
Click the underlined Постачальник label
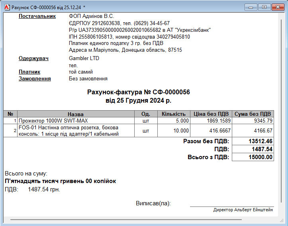35,16
